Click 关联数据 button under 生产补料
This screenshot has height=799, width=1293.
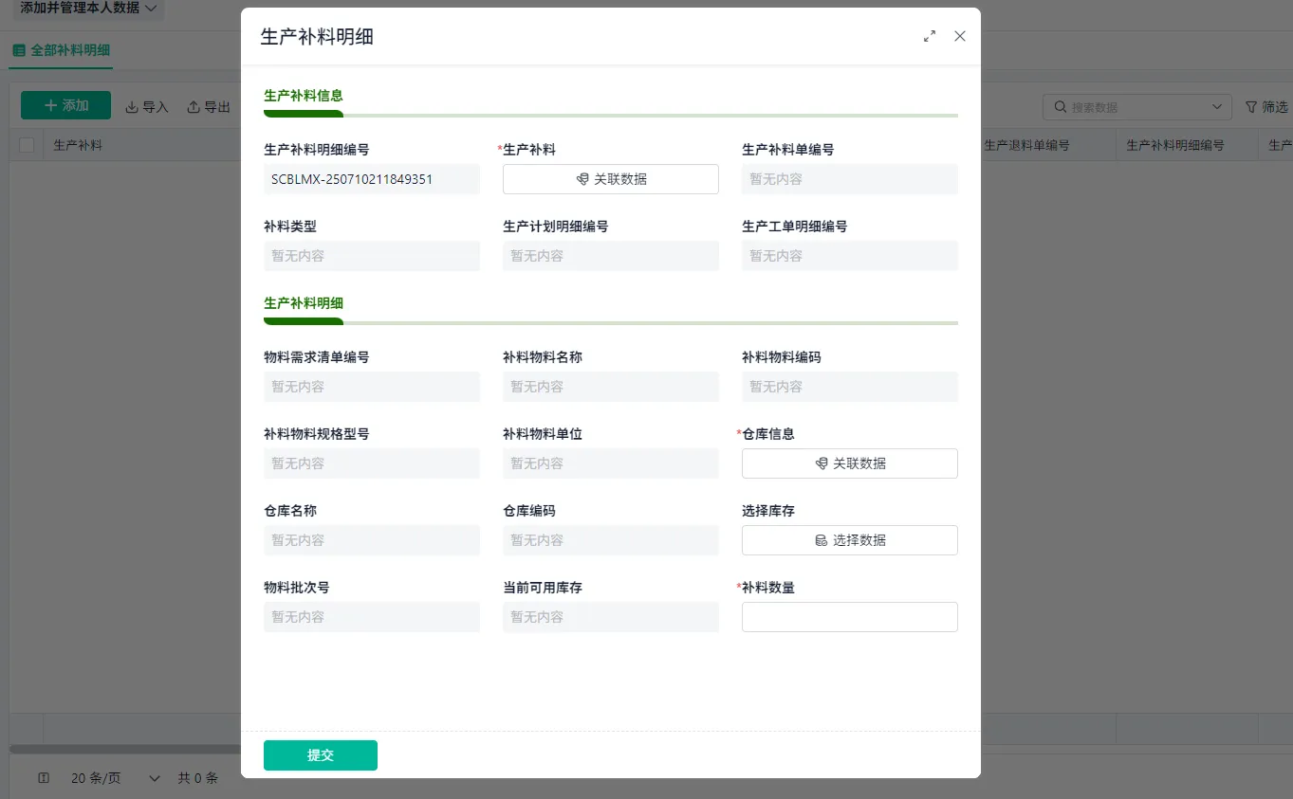pos(611,179)
